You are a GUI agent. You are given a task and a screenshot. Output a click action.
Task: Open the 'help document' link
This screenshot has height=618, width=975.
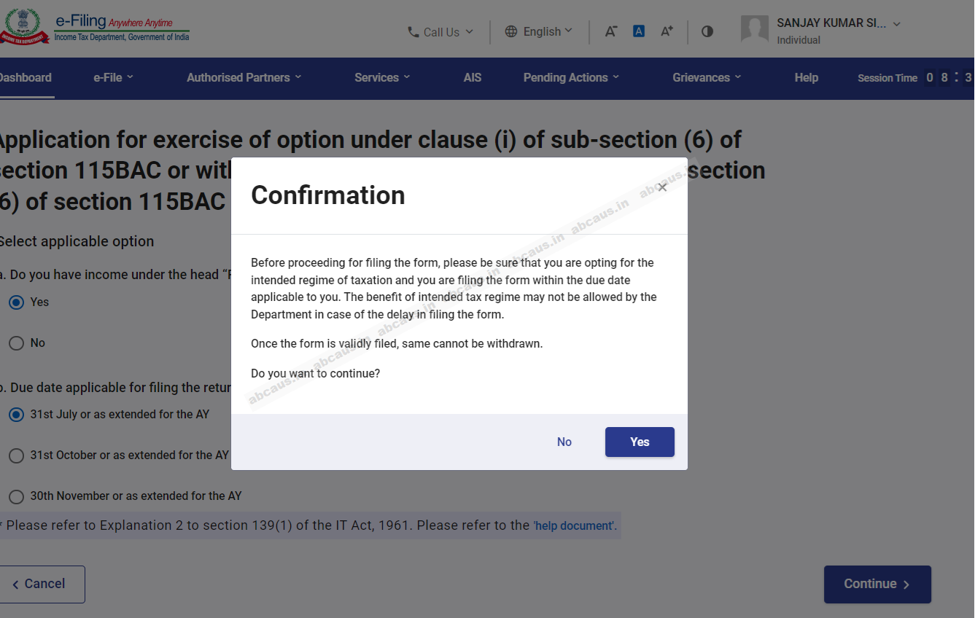pos(575,525)
